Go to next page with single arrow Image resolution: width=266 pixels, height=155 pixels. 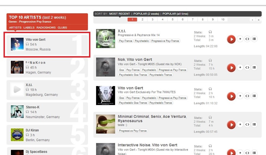pyautogui.click(x=252, y=20)
